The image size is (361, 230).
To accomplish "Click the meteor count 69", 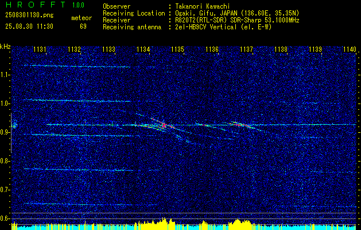I will (83, 26).
